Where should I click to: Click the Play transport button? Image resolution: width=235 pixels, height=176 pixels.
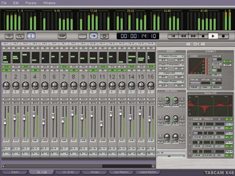pos(213,36)
